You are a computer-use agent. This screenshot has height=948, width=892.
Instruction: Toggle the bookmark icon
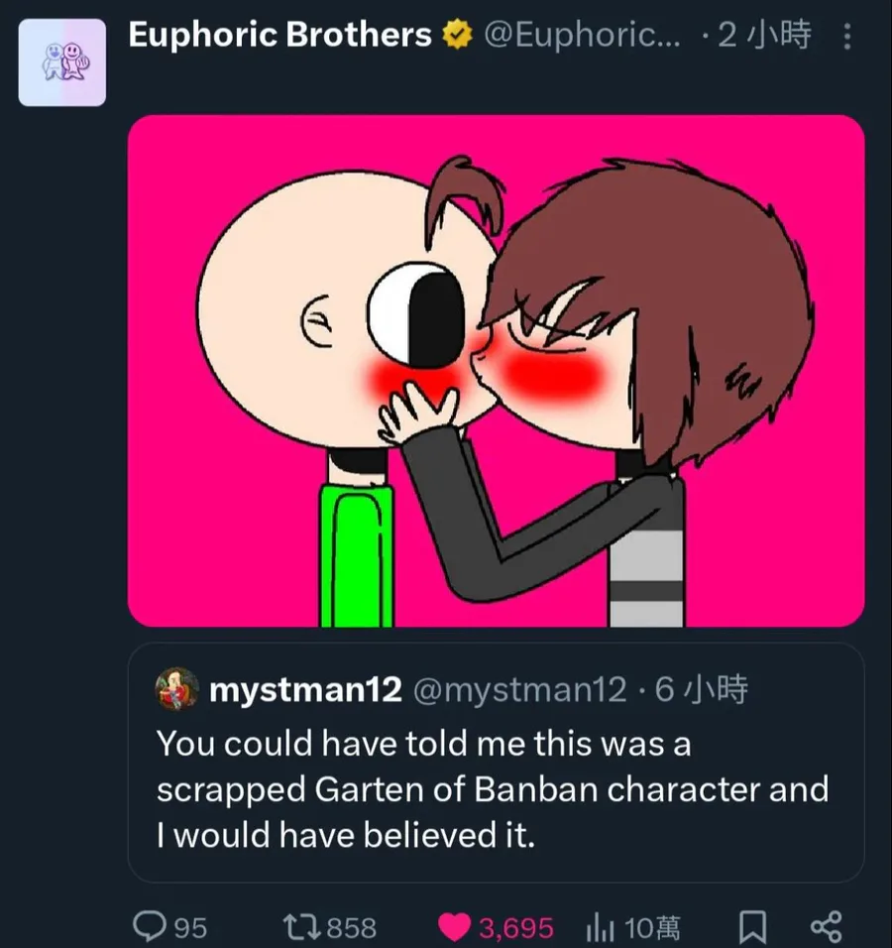click(752, 926)
